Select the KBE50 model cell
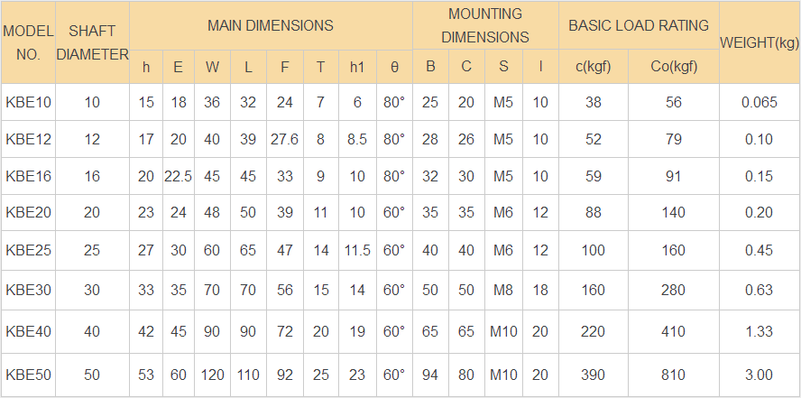The image size is (801, 398). (29, 375)
